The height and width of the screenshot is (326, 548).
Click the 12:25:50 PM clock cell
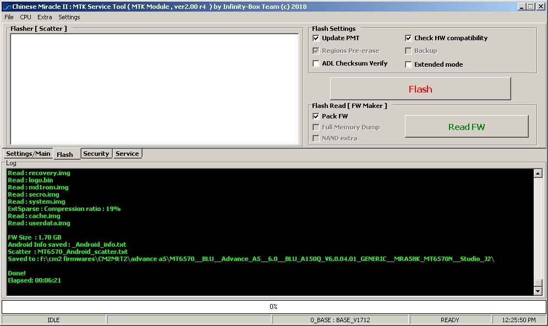point(519,320)
